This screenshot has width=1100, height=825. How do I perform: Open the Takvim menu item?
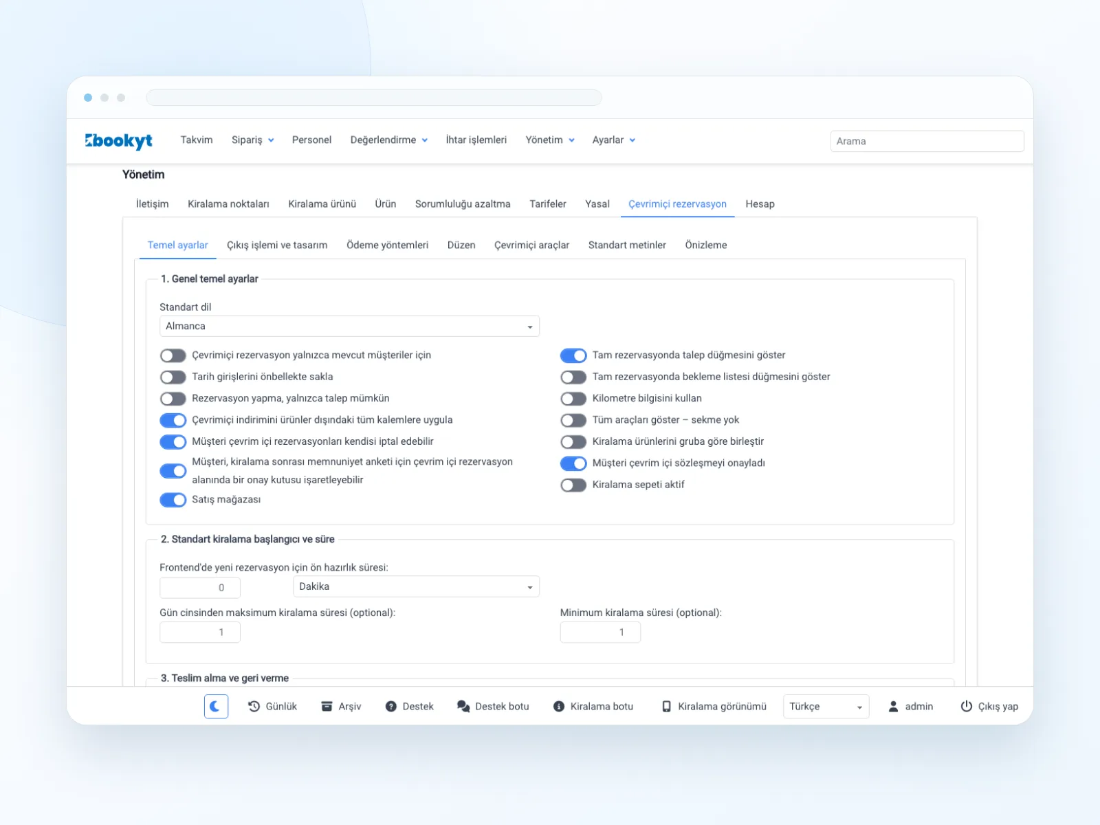click(197, 140)
